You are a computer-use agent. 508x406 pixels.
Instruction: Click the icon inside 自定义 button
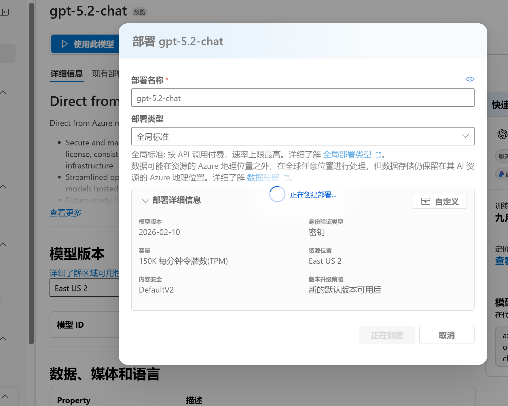425,201
